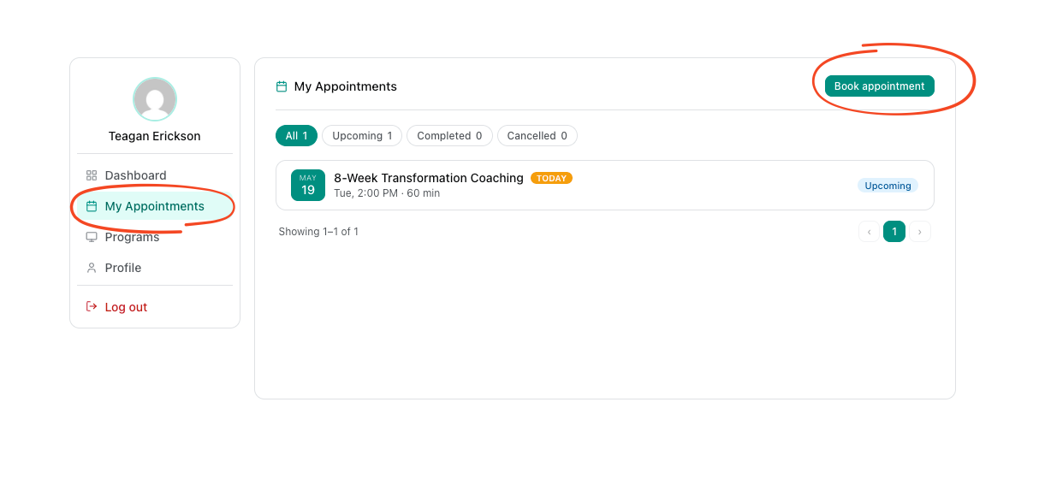Click the Profile person icon

92,268
